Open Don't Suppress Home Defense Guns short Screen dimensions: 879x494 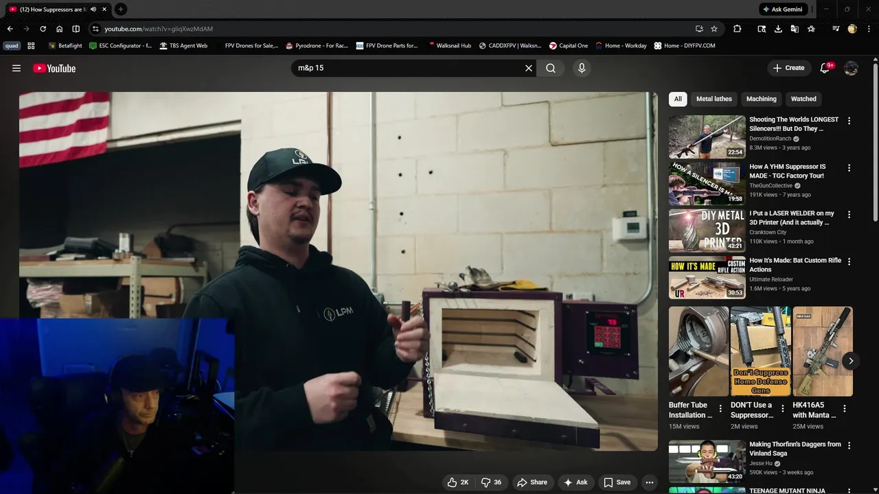[760, 351]
